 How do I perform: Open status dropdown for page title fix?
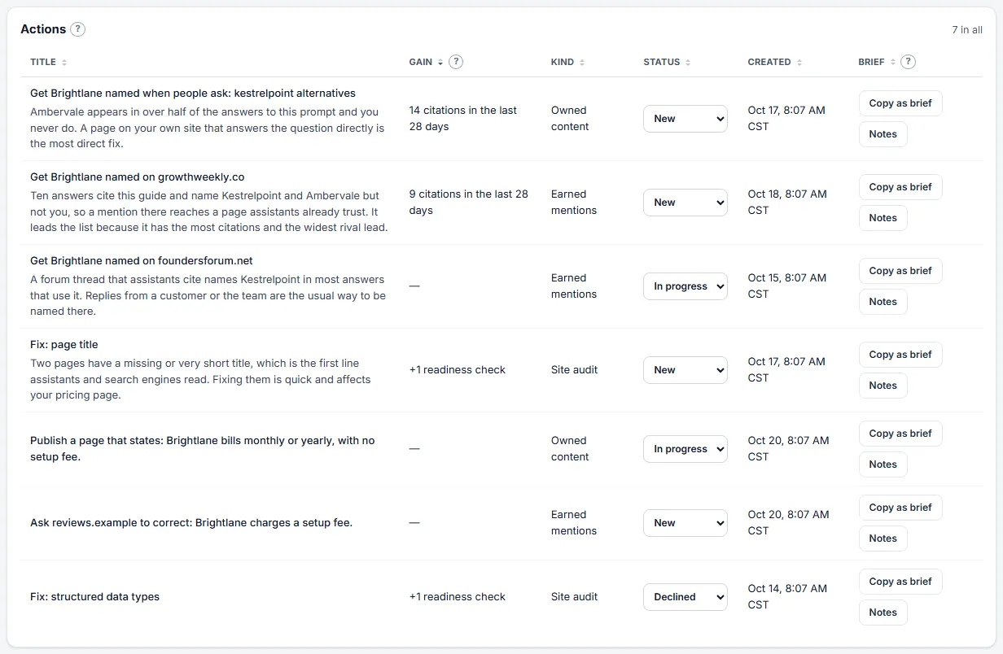pyautogui.click(x=685, y=370)
